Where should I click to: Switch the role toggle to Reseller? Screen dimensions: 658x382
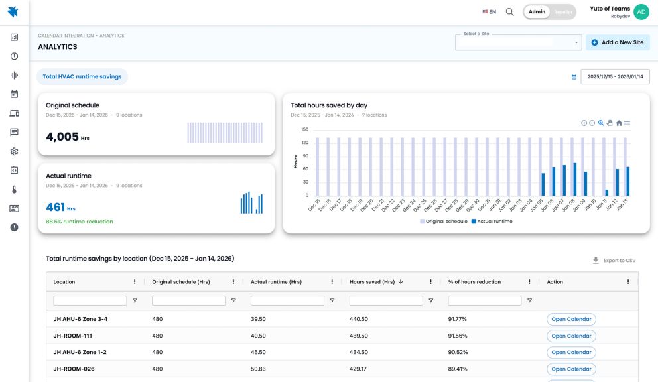[x=563, y=11]
